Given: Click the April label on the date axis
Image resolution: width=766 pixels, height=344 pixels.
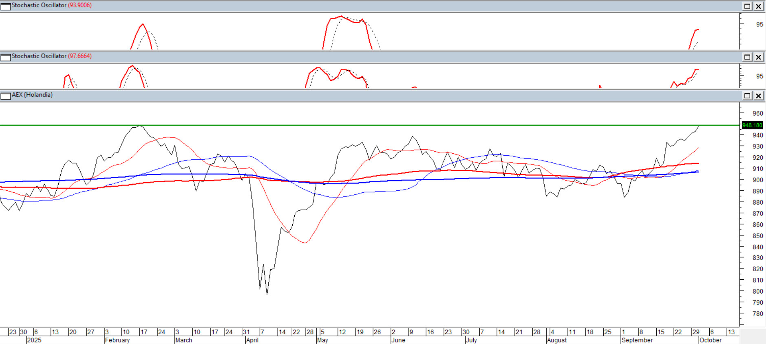Looking at the screenshot, I should (252, 340).
